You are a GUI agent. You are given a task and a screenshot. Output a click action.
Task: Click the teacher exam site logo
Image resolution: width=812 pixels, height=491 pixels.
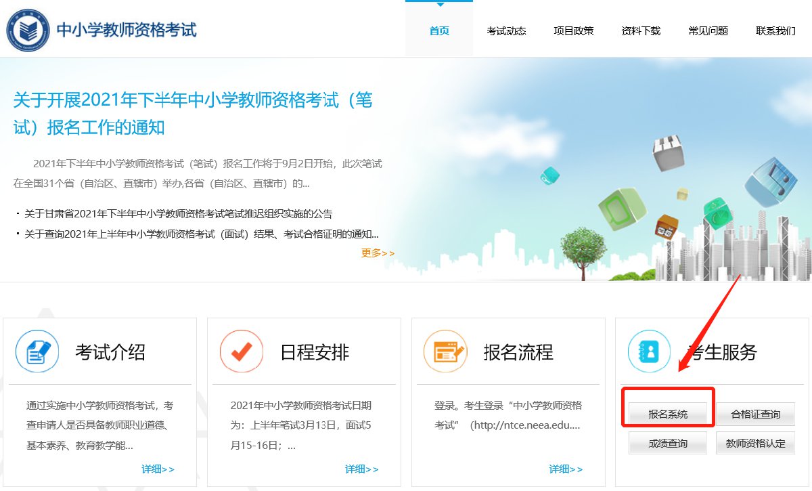(28, 30)
